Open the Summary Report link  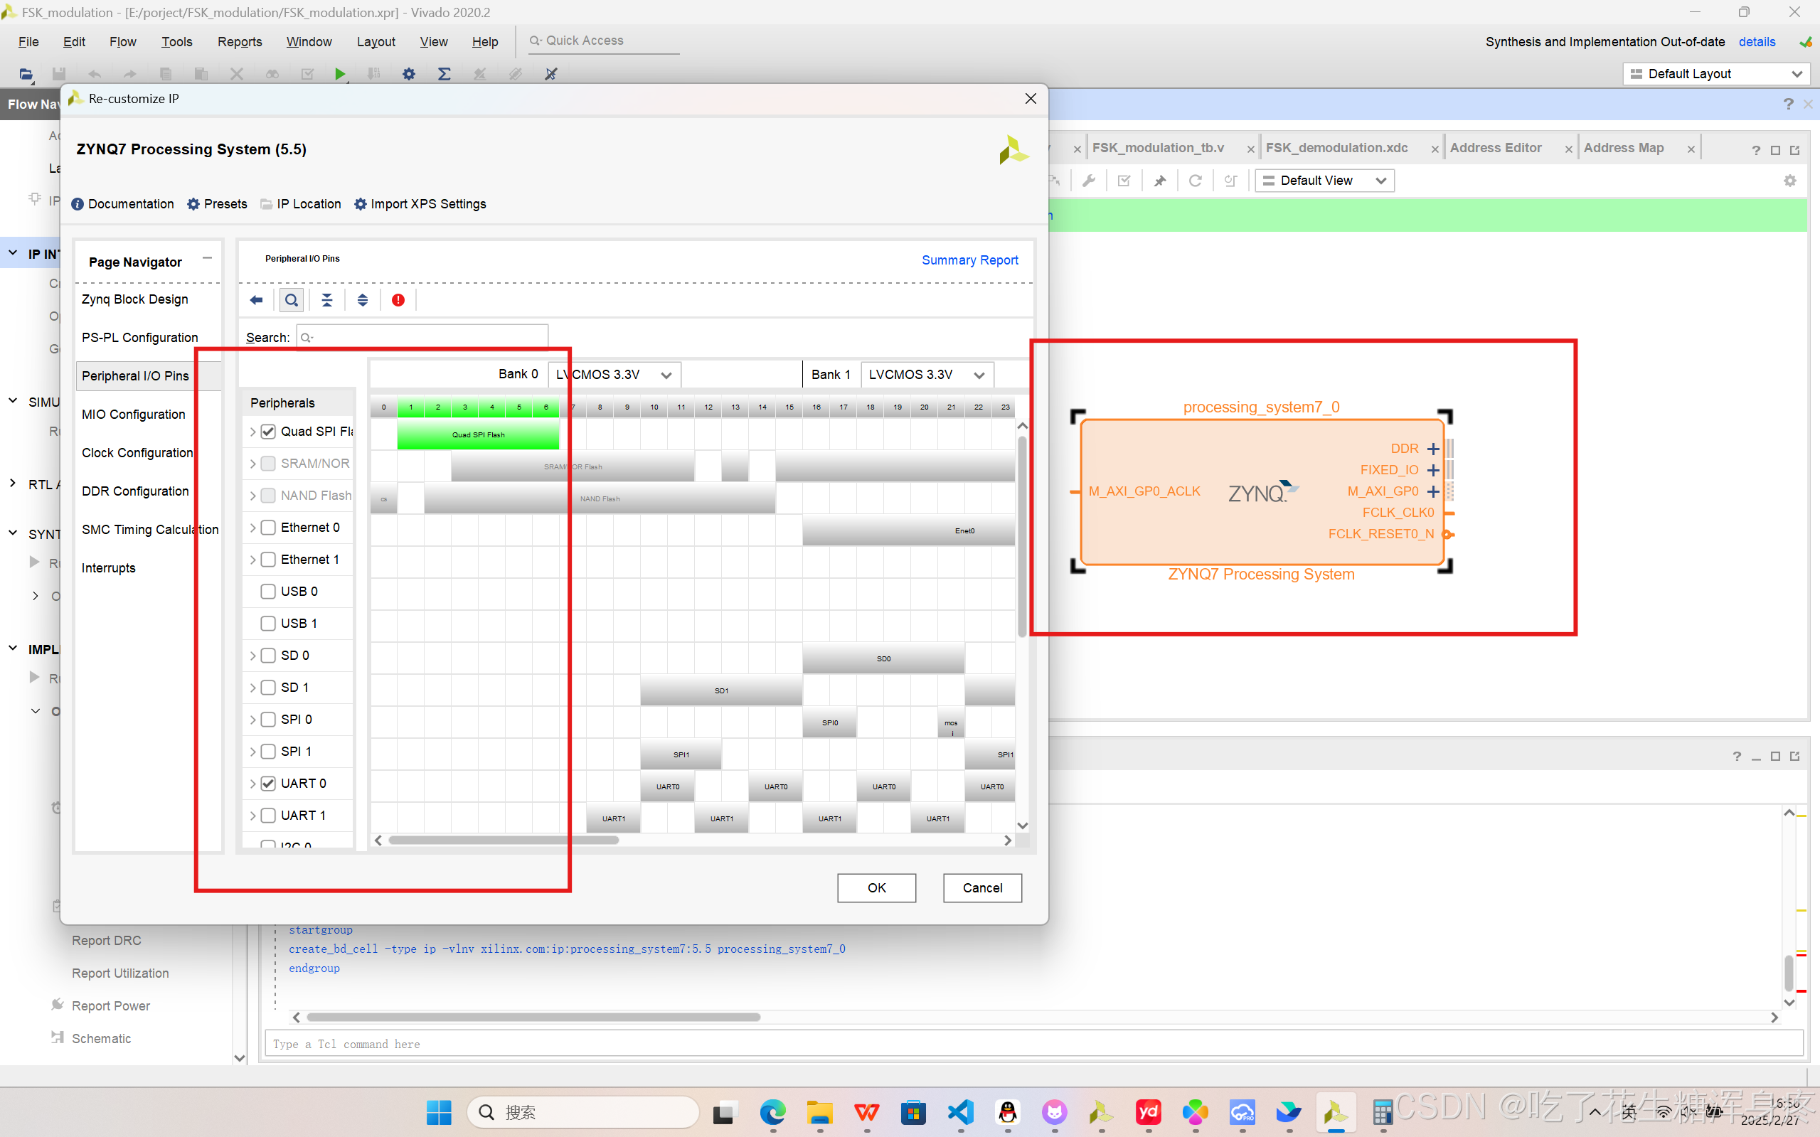[969, 260]
